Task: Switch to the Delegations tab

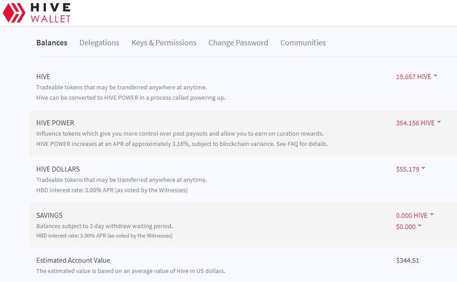Action: [99, 43]
